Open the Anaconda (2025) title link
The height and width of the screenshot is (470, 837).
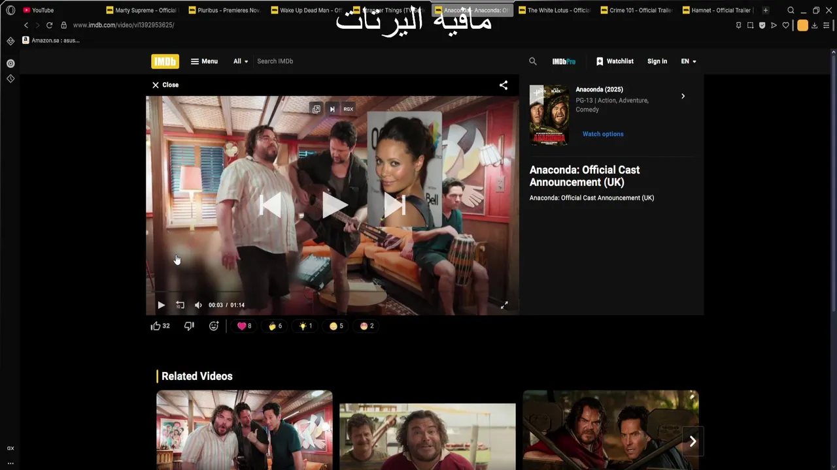599,89
